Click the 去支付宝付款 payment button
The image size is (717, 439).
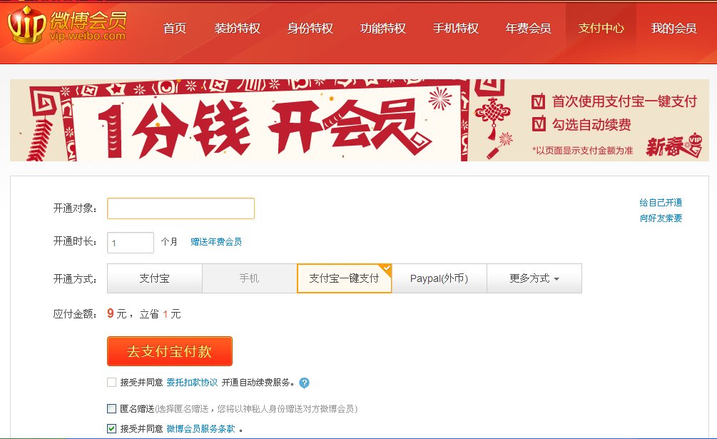[x=170, y=350]
